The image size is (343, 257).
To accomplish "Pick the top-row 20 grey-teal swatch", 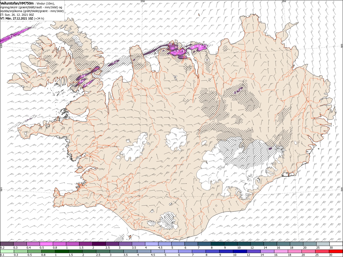I will pyautogui.click(x=310, y=244).
